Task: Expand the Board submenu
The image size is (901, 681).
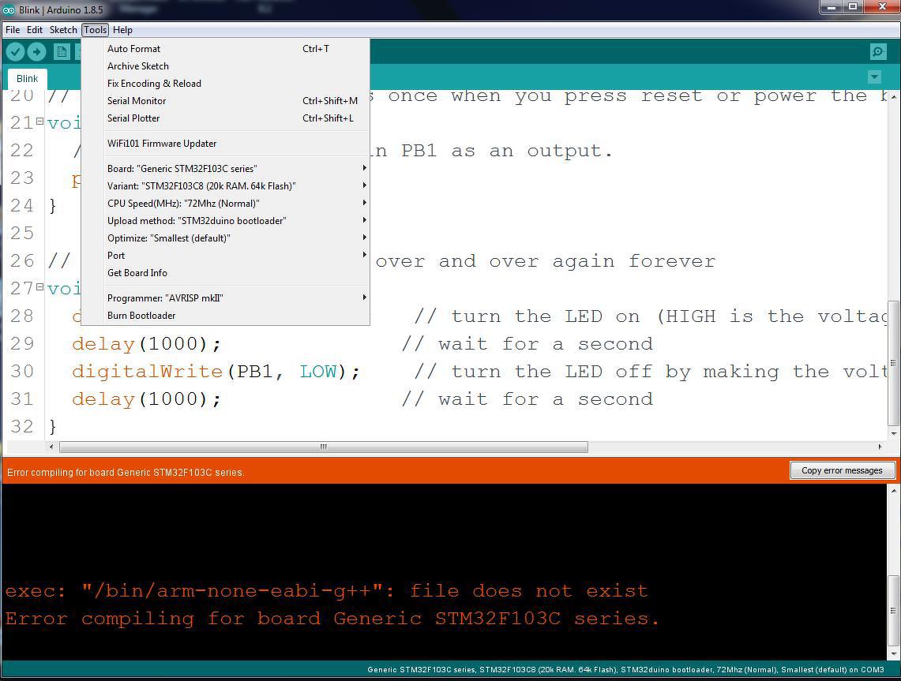Action: pyautogui.click(x=225, y=168)
